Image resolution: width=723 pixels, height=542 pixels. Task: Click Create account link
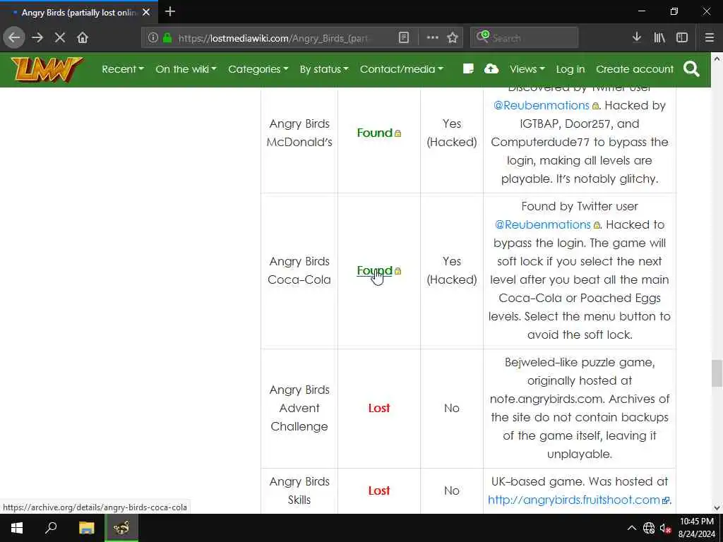click(635, 69)
